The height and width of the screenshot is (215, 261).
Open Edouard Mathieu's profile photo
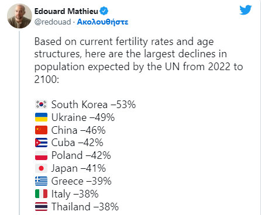[19, 16]
